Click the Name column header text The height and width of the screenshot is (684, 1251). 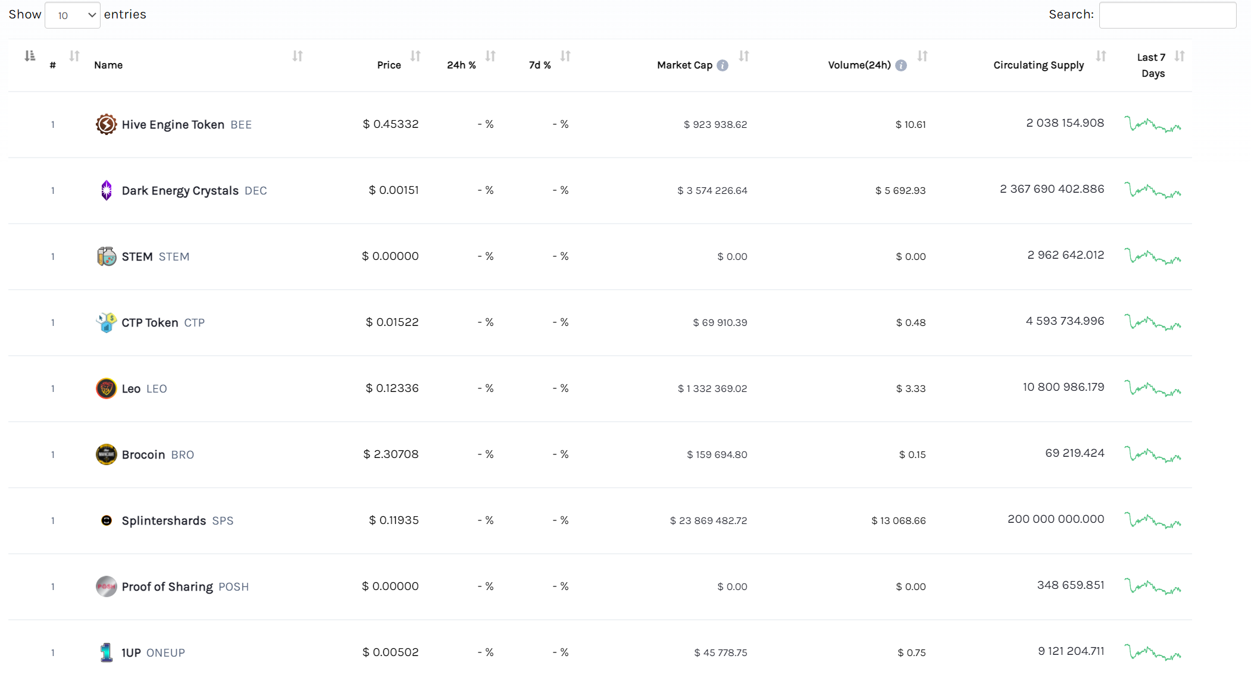pyautogui.click(x=108, y=65)
